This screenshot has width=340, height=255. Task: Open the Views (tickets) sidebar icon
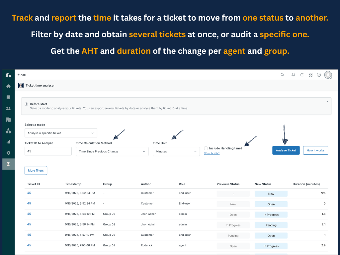point(8,97)
